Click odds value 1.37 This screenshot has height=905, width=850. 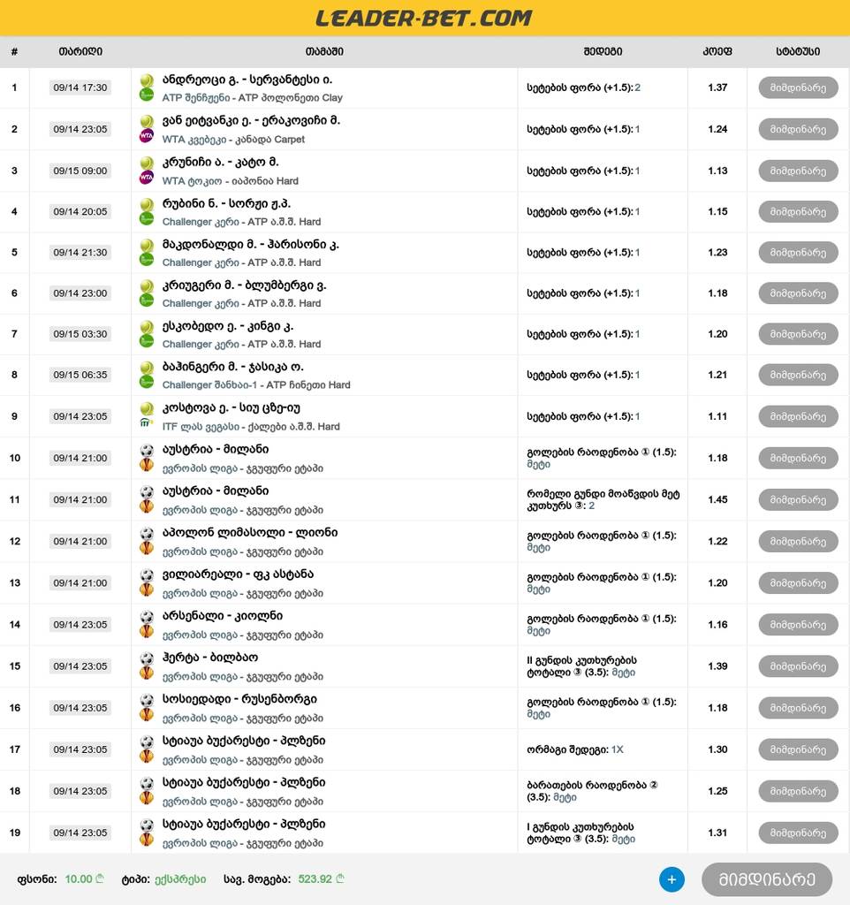[717, 87]
